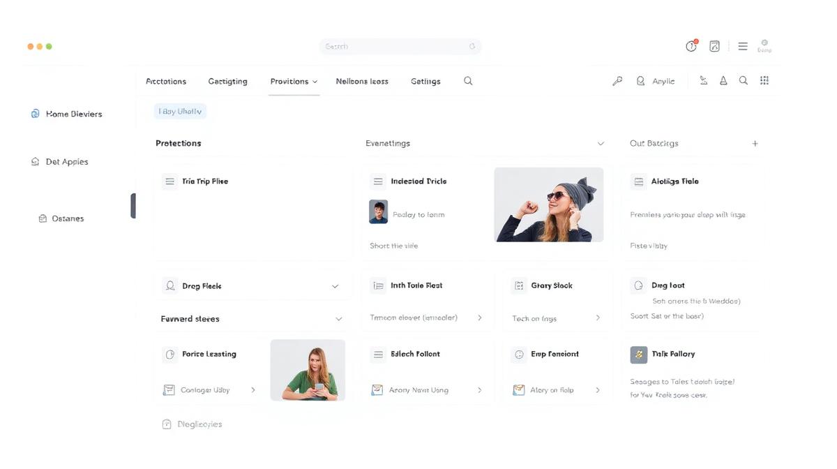
Task: Open the nine-dot apps grid icon
Action: click(764, 81)
